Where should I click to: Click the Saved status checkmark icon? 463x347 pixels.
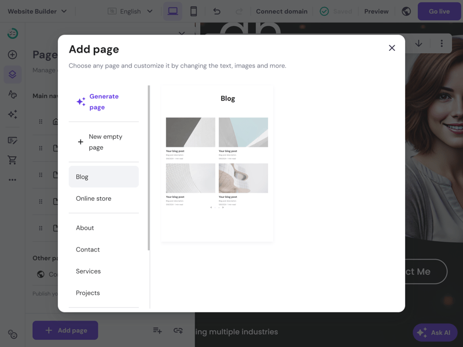coord(324,11)
